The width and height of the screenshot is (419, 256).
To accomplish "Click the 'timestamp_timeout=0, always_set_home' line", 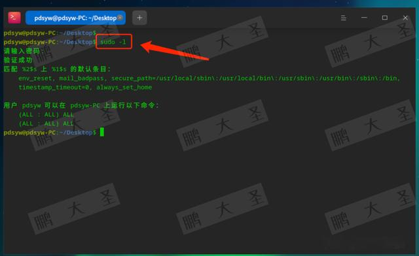I will pos(85,88).
